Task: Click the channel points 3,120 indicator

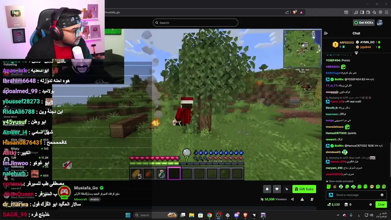Action: 333,204
